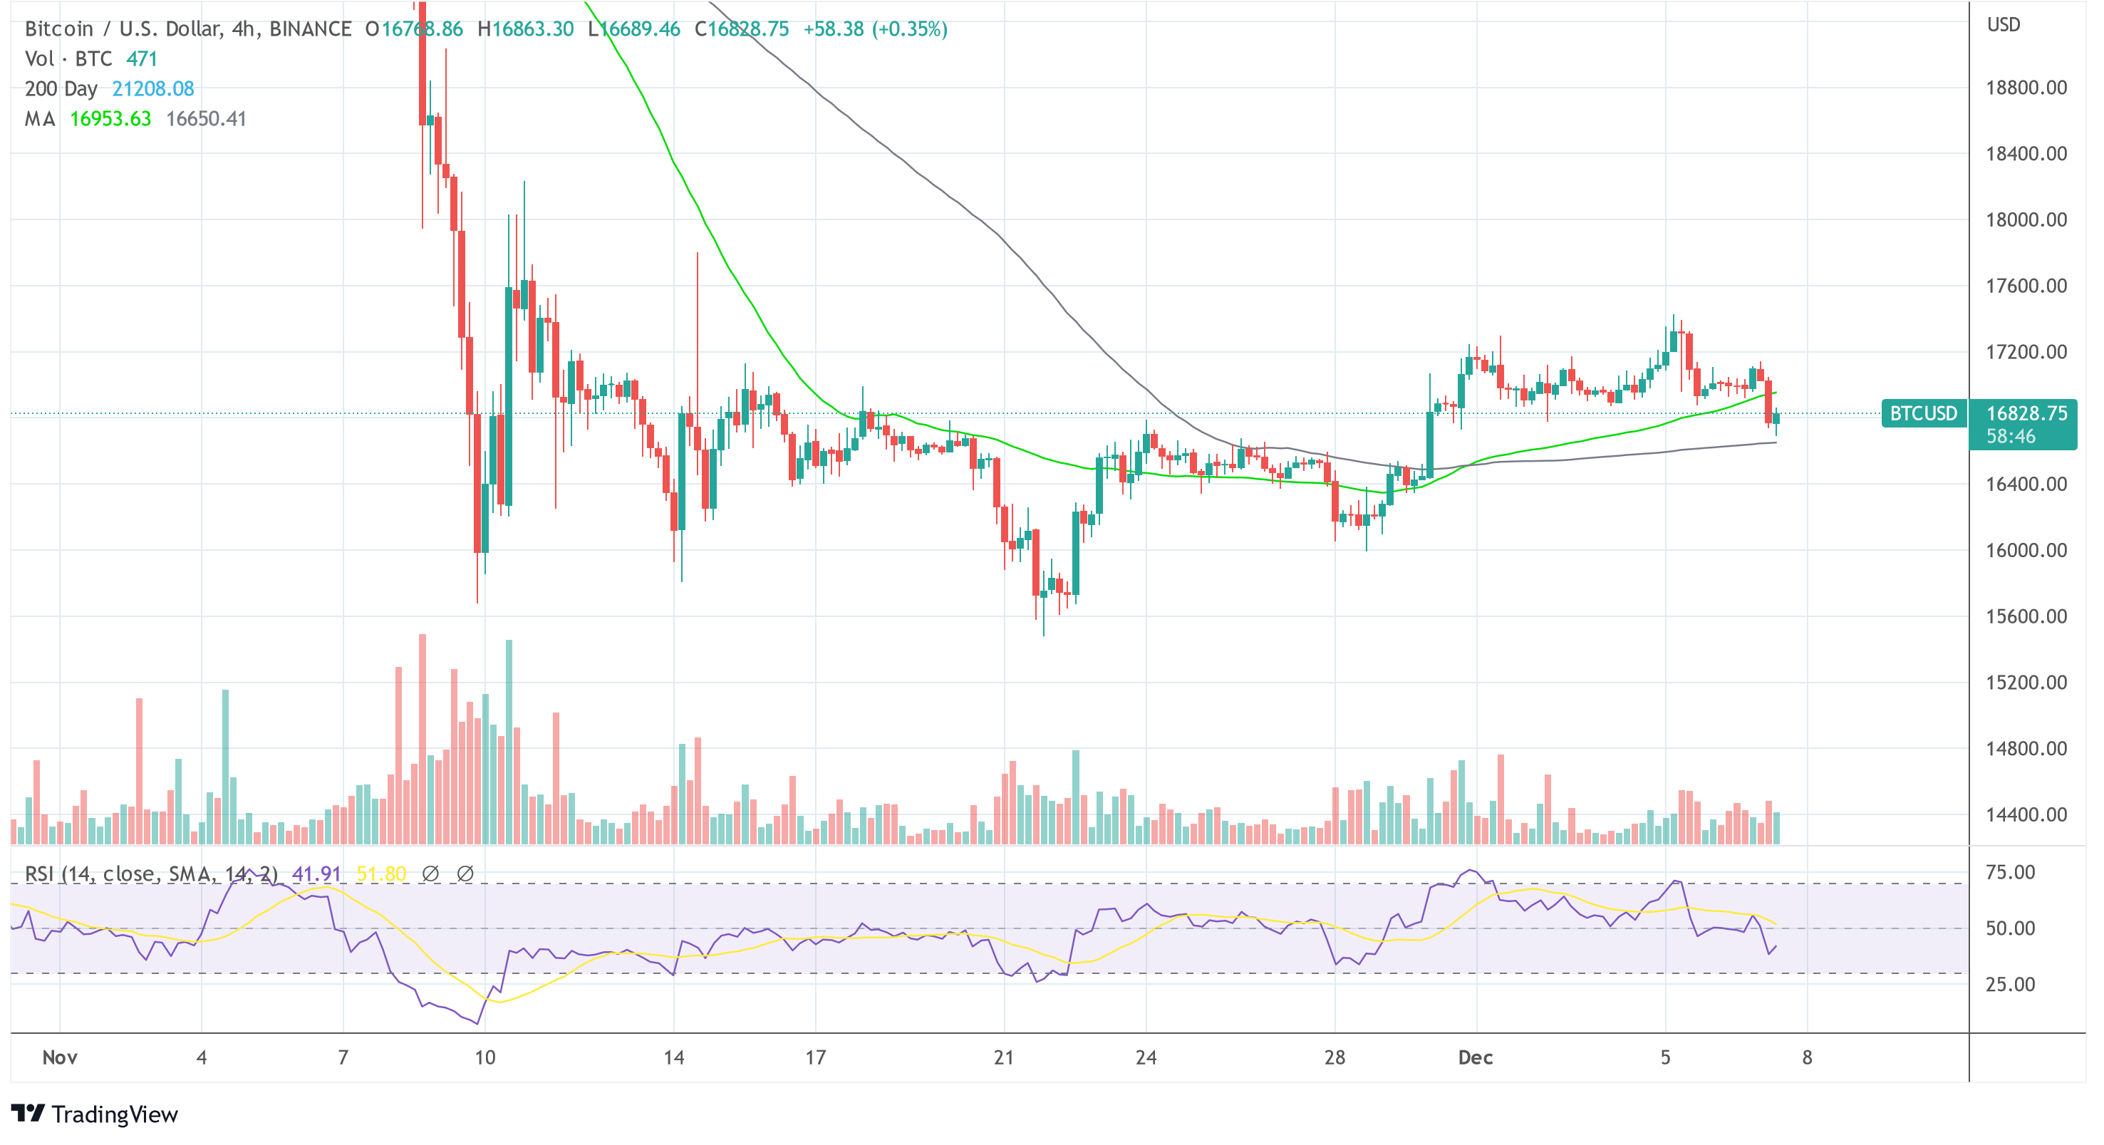This screenshot has height=1145, width=2104.
Task: Click the RSI (14, close, SMA, 14, 2) label
Action: 151,875
